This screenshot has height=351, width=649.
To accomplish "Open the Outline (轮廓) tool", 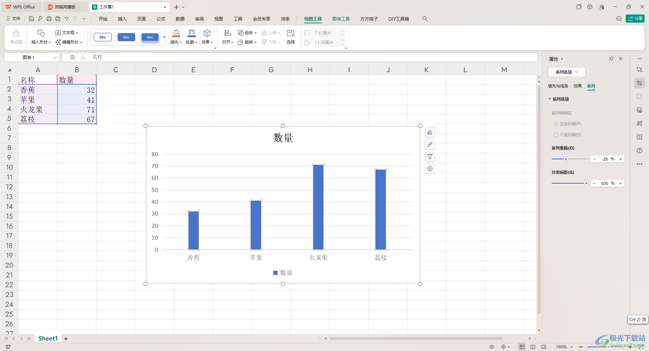I will pyautogui.click(x=191, y=37).
